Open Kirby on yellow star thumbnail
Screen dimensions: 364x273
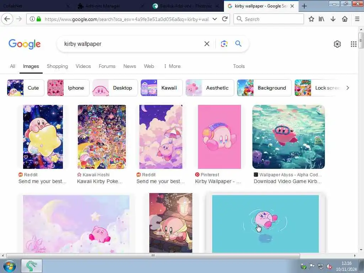pos(43,137)
